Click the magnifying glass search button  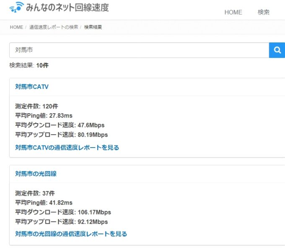tap(277, 50)
